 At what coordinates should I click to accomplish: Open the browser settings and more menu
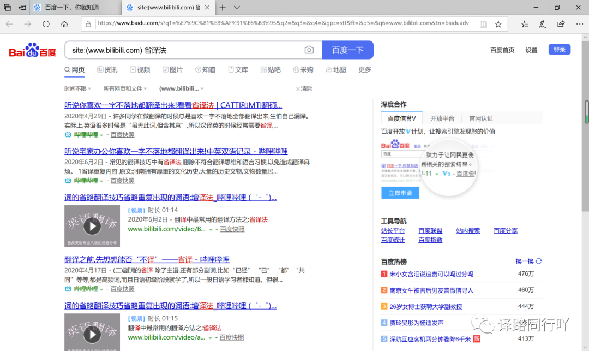pos(579,24)
